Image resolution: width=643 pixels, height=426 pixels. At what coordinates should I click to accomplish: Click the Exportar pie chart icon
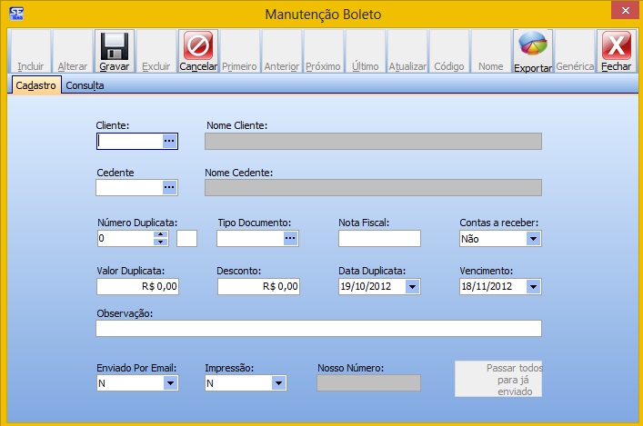click(x=533, y=44)
